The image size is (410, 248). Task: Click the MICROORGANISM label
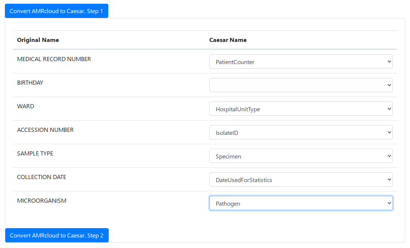click(42, 201)
